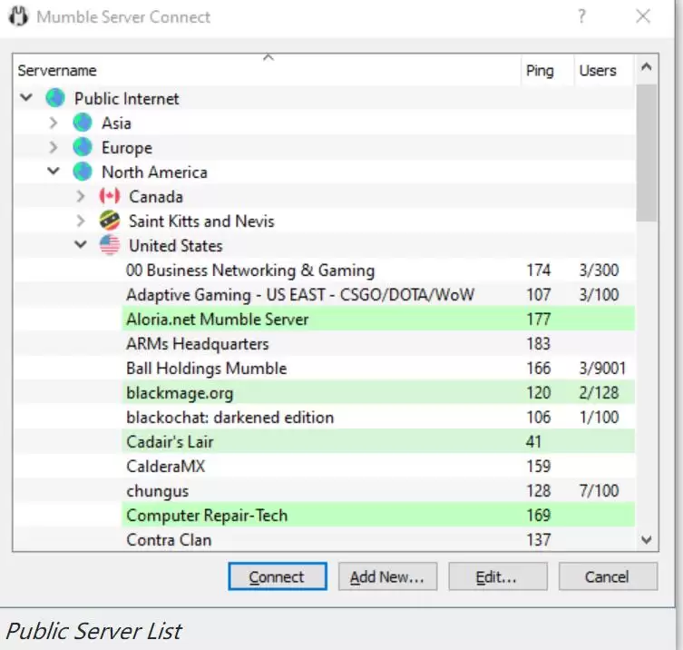Sort by the Servername column header
Viewport: 683px width, 650px height.
tap(267, 70)
